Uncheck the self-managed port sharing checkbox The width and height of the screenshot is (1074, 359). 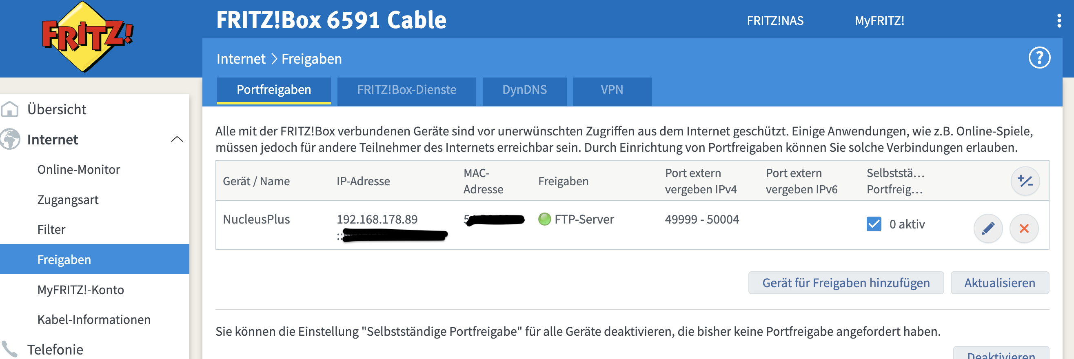click(x=874, y=224)
